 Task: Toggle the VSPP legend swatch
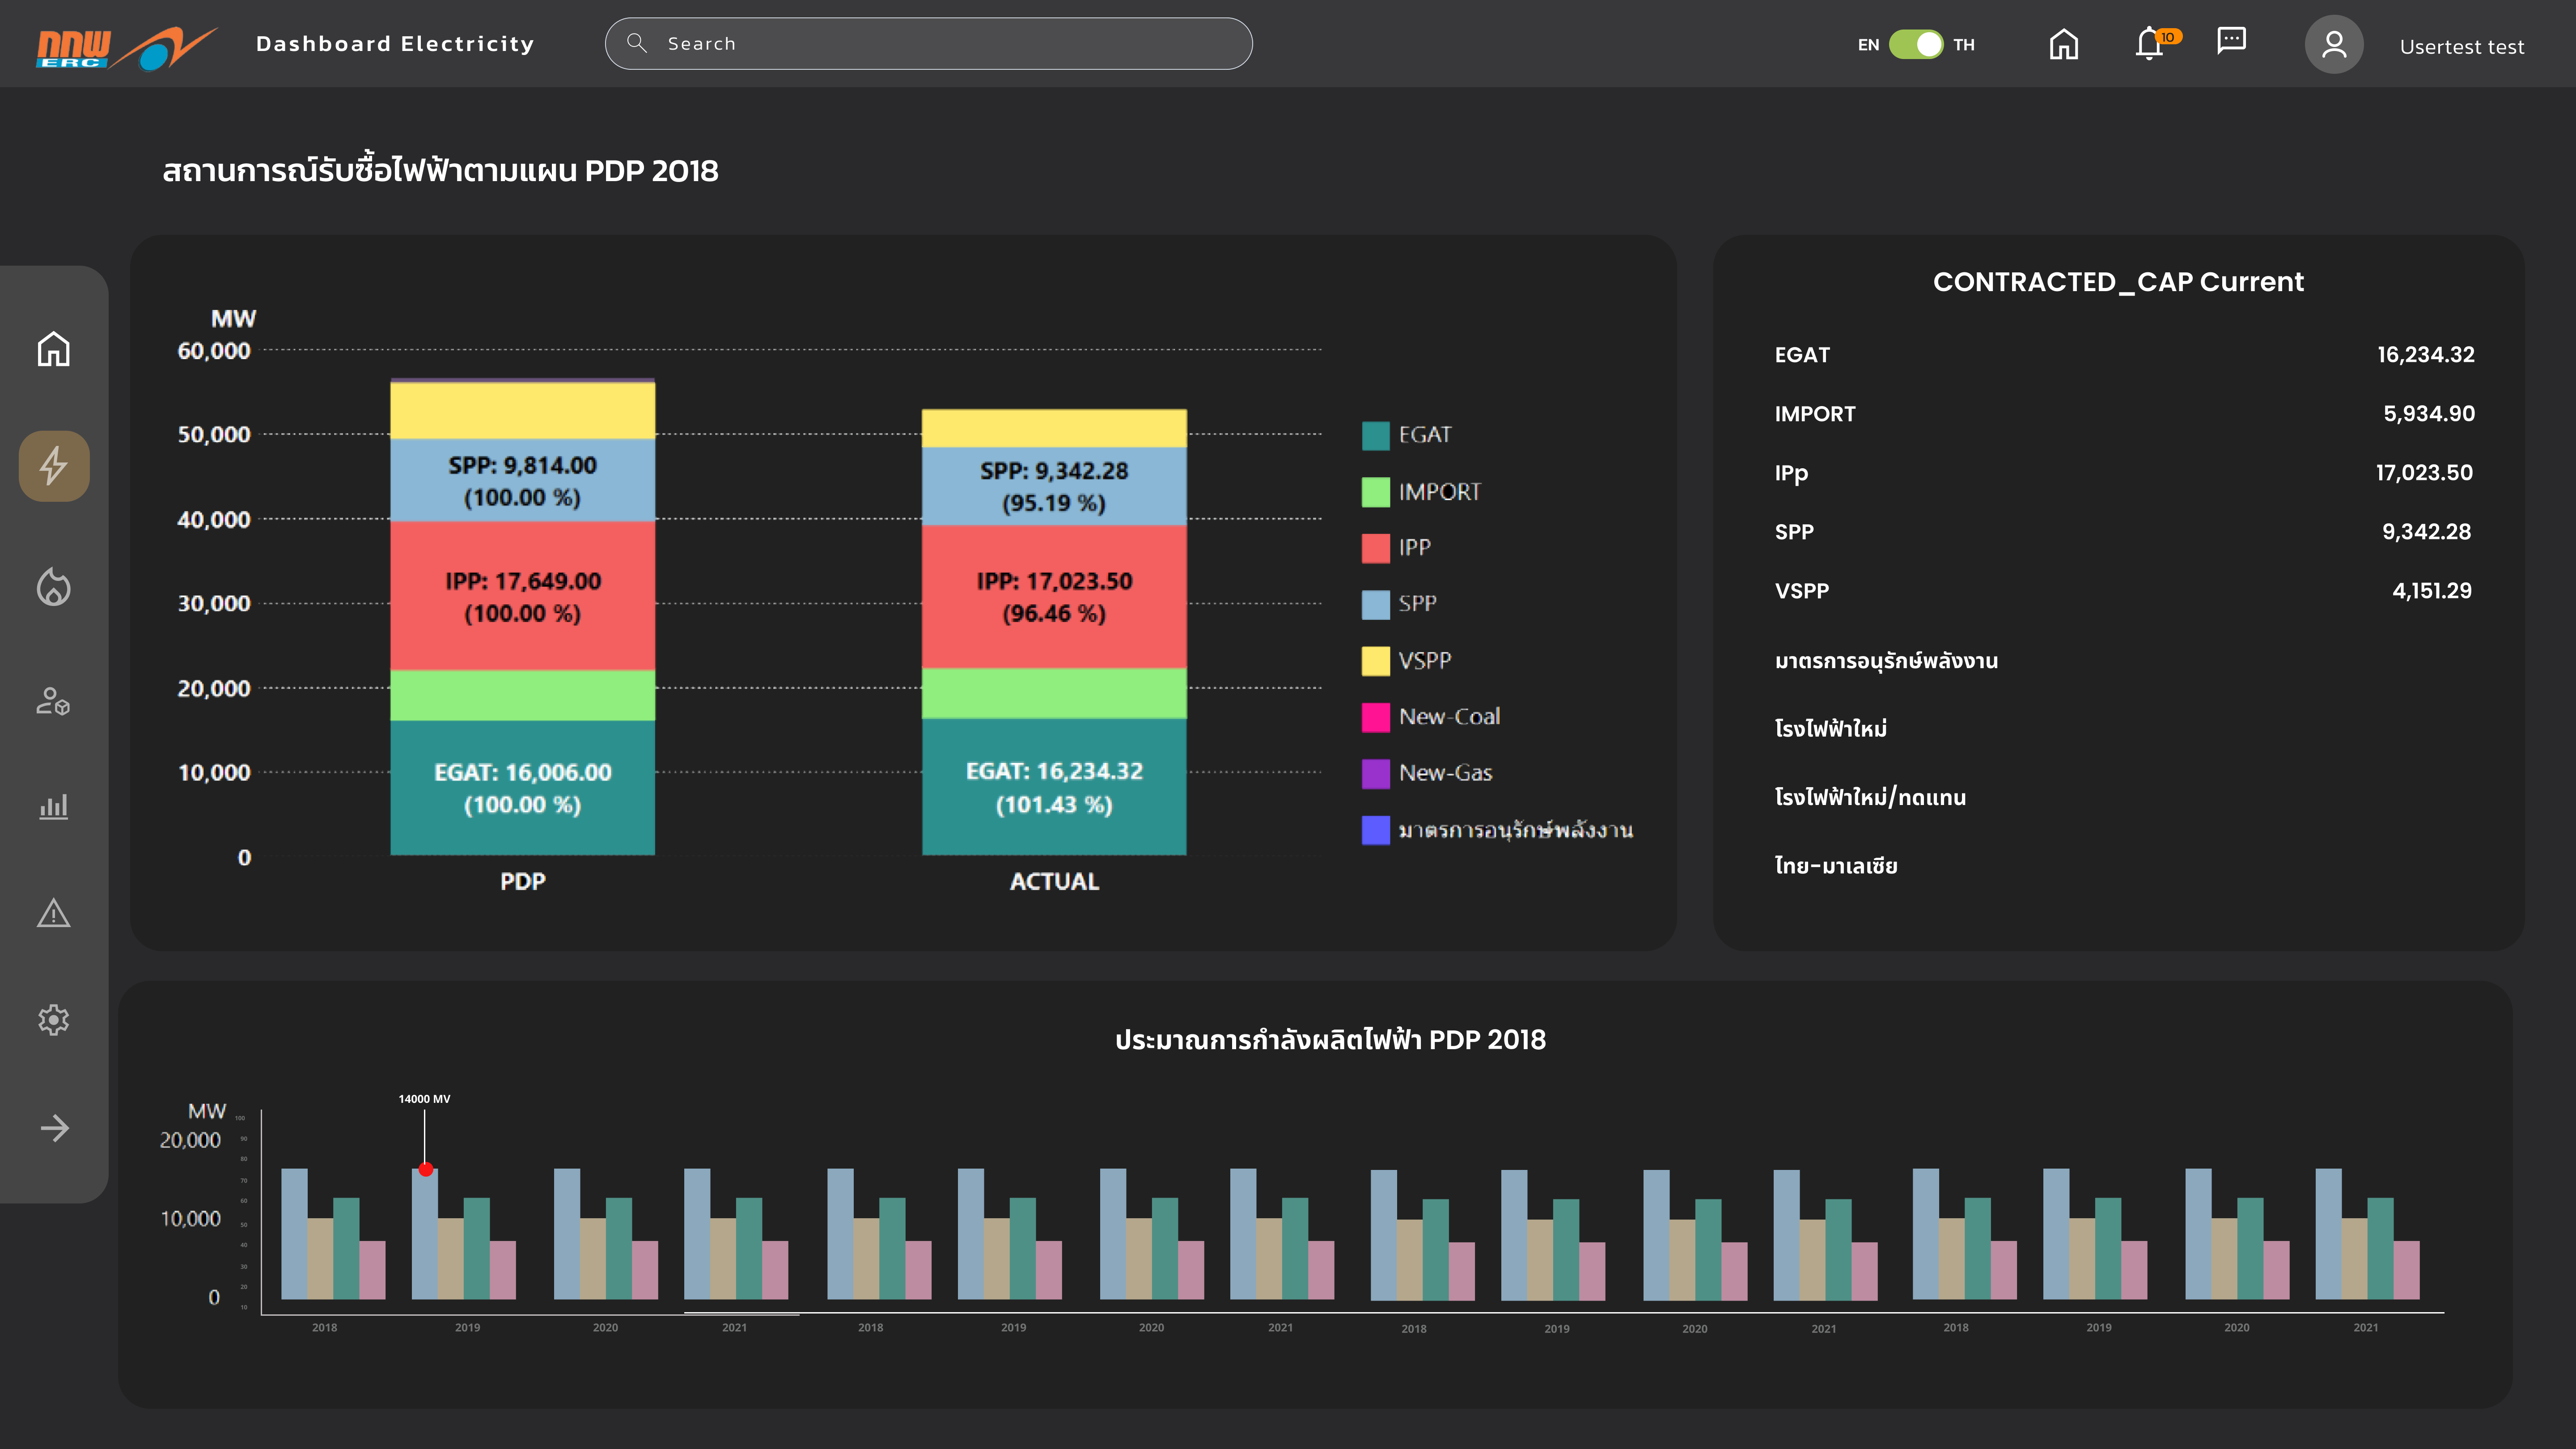coord(1376,661)
